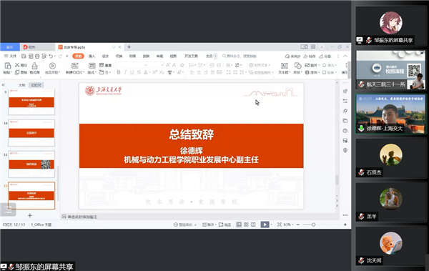Switch to Slide Sorter view icon

(246, 225)
